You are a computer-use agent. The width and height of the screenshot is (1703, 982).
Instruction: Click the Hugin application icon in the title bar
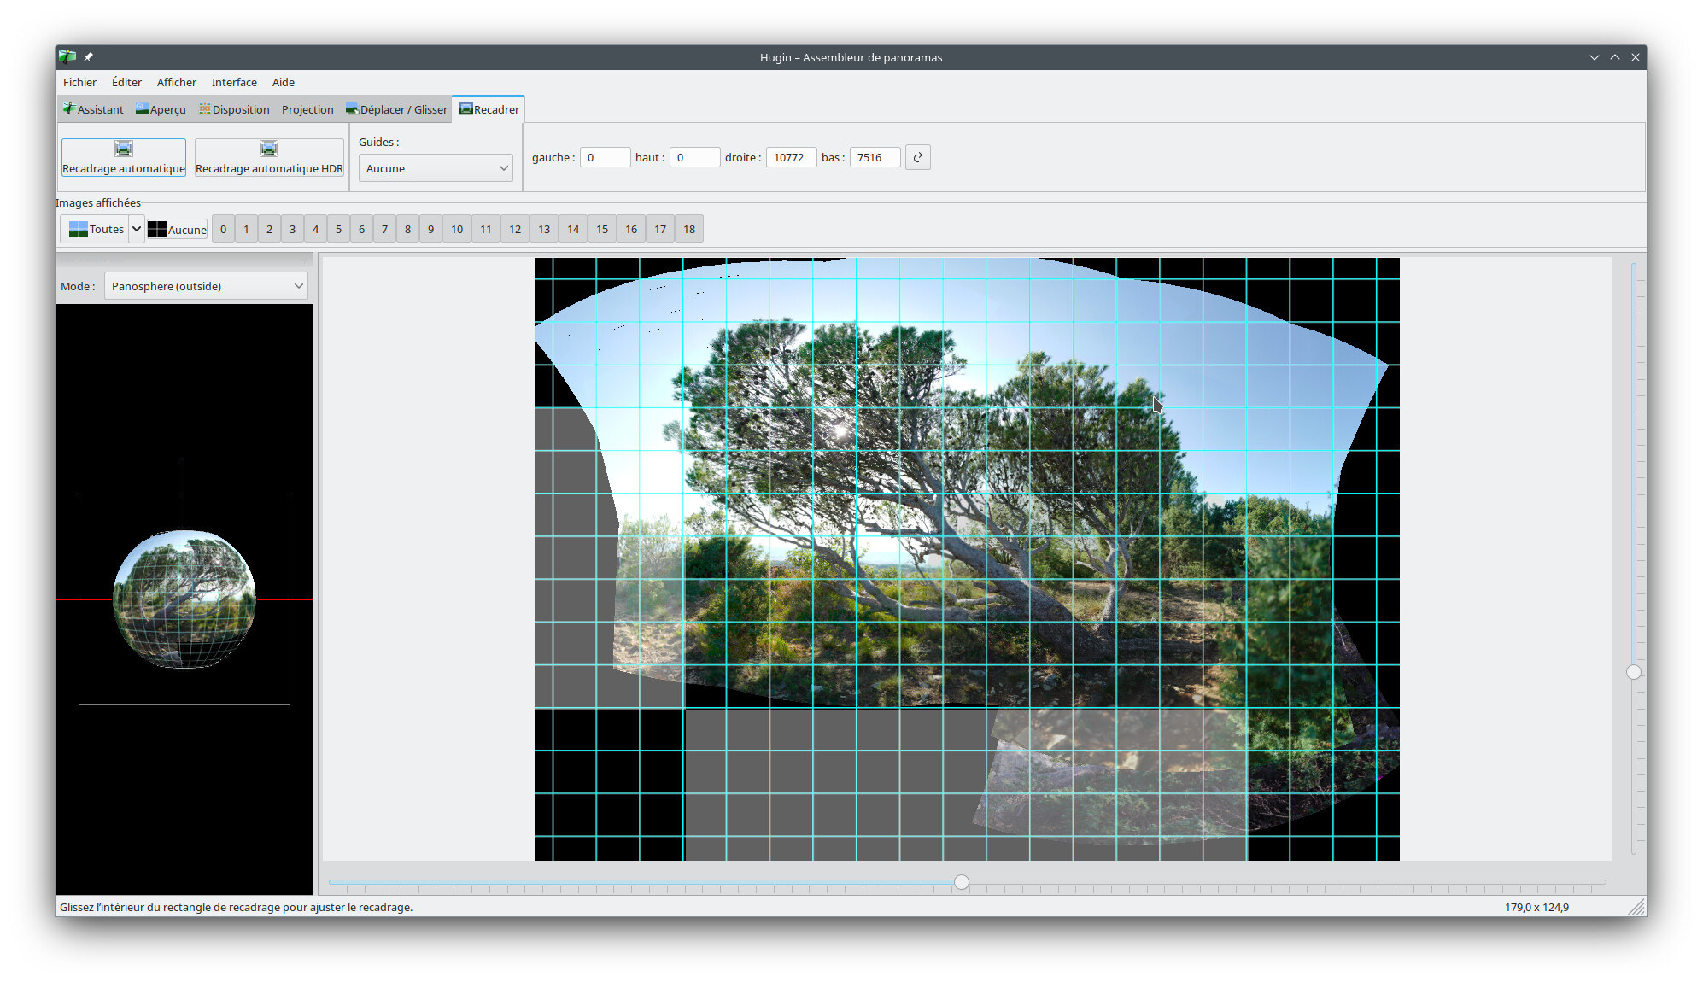click(x=67, y=57)
